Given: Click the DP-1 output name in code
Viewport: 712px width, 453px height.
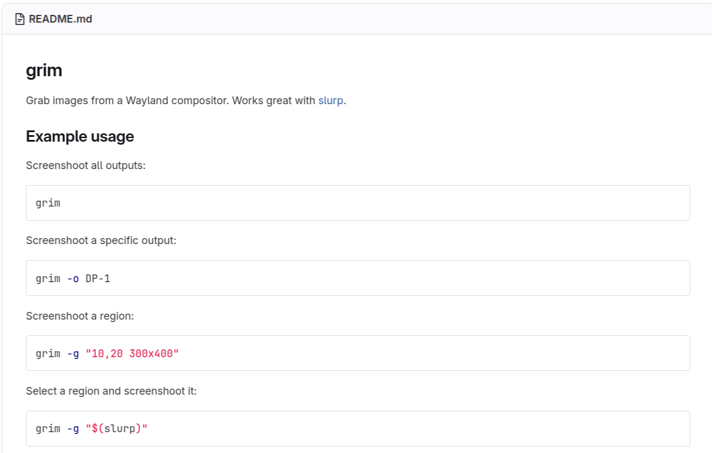Looking at the screenshot, I should coord(98,278).
